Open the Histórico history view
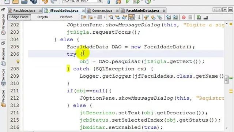The image size is (234, 132). point(66,17)
